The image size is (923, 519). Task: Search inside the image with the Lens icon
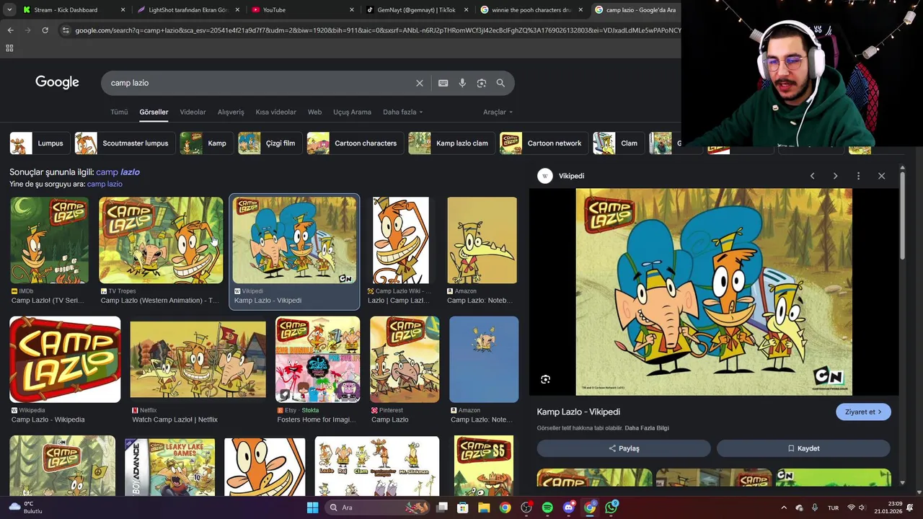(x=546, y=379)
